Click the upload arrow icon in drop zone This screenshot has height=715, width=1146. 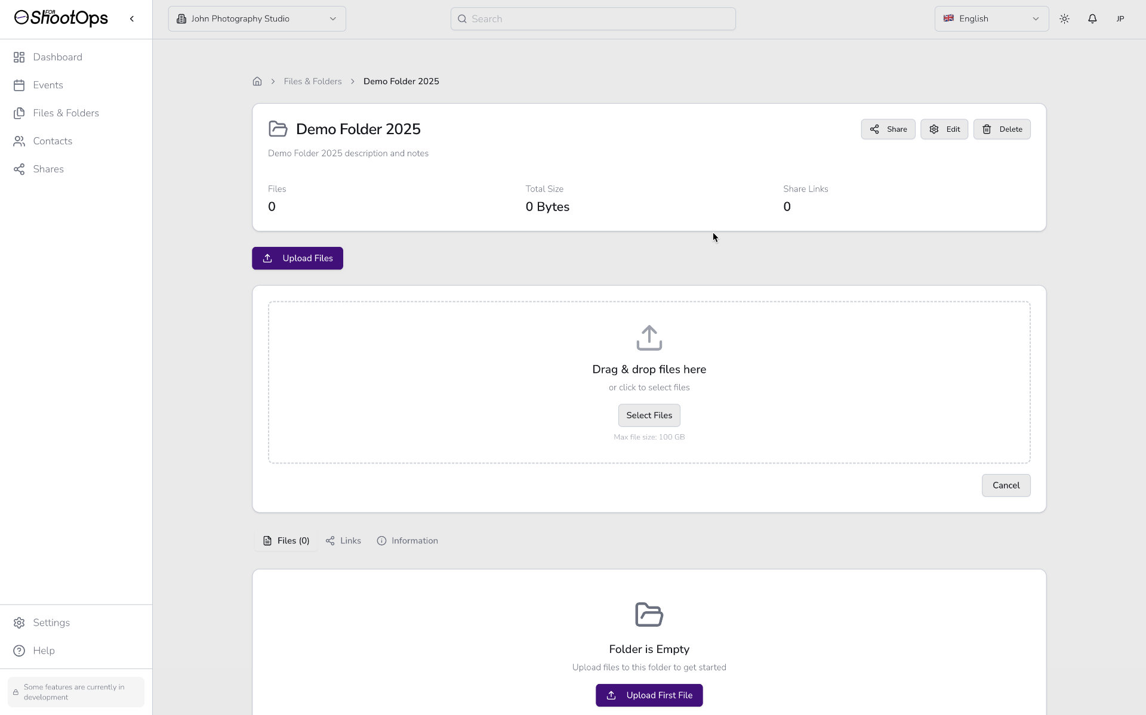point(649,338)
